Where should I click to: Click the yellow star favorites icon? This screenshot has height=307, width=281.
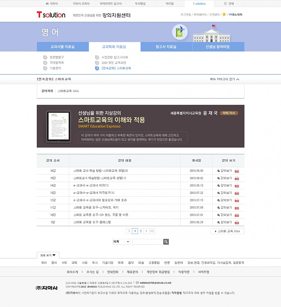[x=224, y=14]
